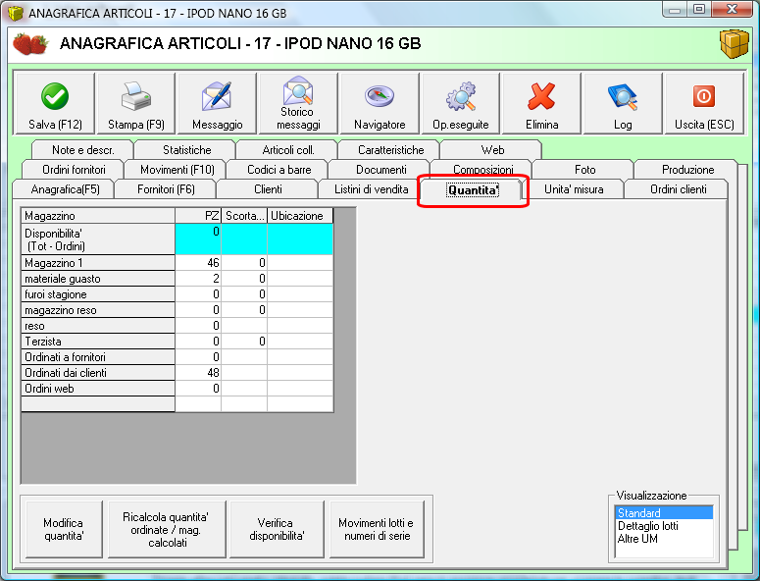Switch to the Caratteristiche tab
760x581 pixels.
(x=390, y=150)
